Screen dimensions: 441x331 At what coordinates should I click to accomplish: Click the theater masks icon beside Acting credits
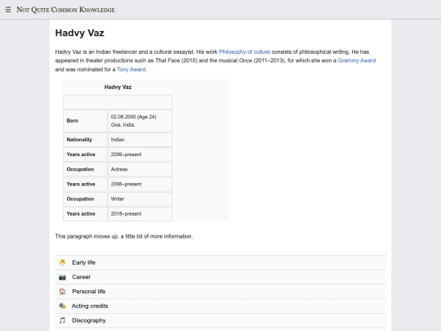pos(62,306)
